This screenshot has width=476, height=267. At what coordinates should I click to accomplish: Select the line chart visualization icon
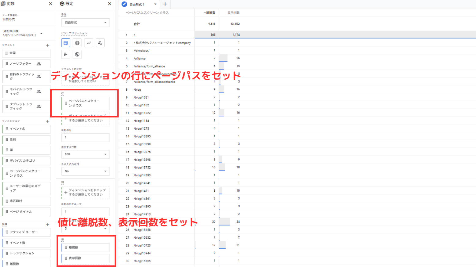click(89, 43)
